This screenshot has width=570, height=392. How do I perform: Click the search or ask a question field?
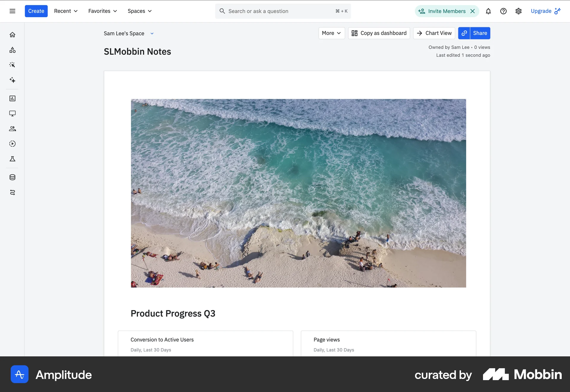coord(279,11)
